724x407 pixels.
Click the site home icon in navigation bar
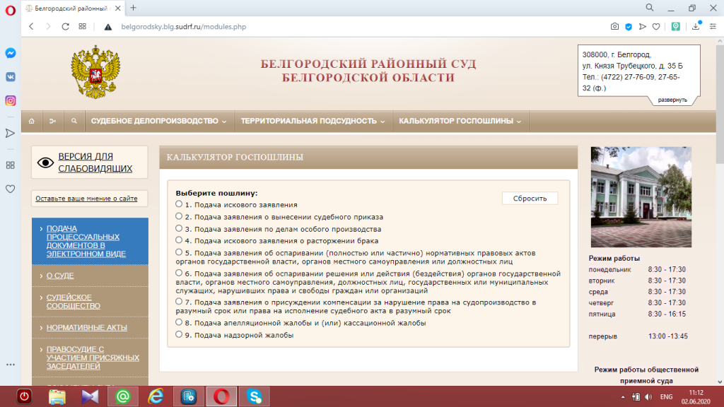coord(31,122)
